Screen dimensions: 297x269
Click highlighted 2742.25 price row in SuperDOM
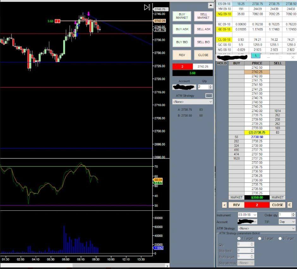click(x=257, y=72)
